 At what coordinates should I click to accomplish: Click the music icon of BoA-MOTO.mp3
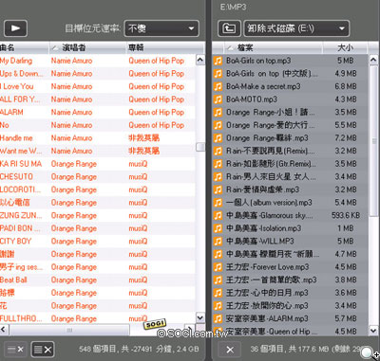[218, 99]
